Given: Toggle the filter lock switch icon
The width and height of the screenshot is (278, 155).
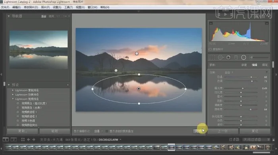Looking at the screenshot, I should pos(273,140).
